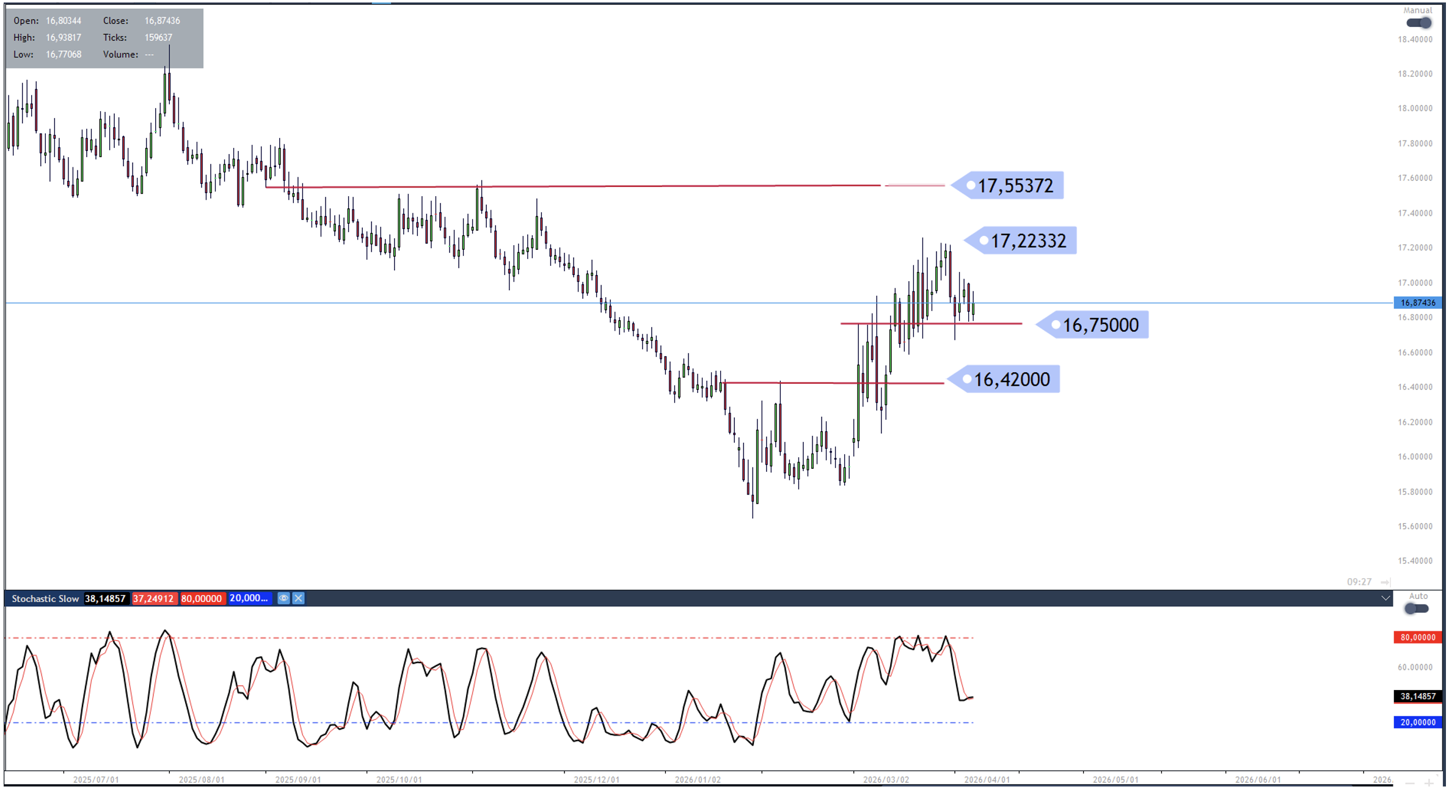
Task: Click the light red 37,24912 signal value
Action: pyautogui.click(x=153, y=599)
